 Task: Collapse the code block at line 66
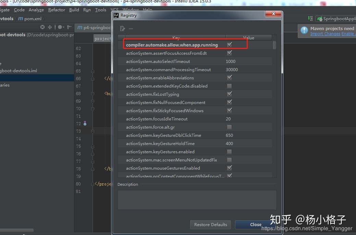93,79
